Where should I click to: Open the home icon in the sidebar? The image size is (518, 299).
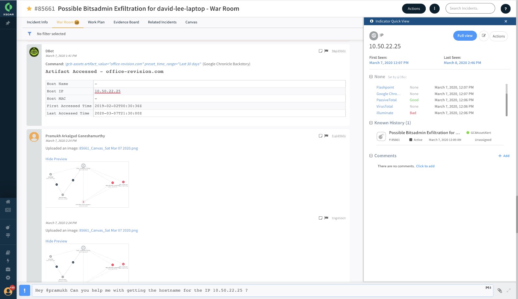click(x=8, y=201)
